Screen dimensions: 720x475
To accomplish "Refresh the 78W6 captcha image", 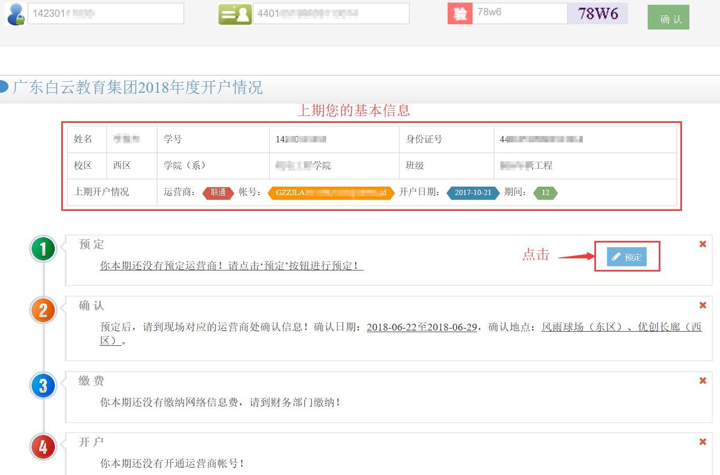I will tap(598, 14).
